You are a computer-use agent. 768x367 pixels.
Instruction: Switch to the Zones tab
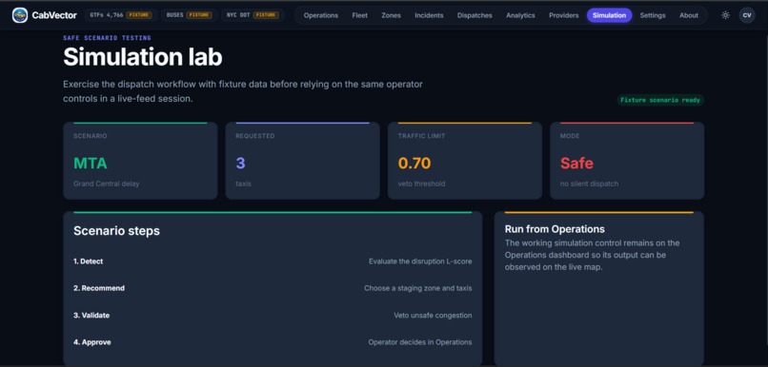(392, 15)
